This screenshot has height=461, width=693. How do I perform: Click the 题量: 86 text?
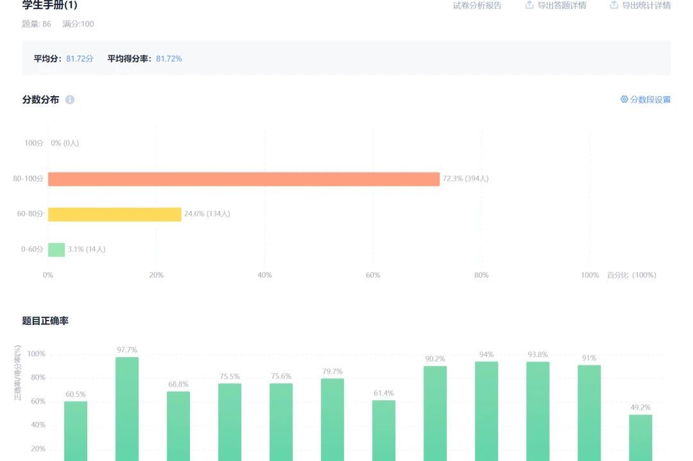[x=37, y=24]
